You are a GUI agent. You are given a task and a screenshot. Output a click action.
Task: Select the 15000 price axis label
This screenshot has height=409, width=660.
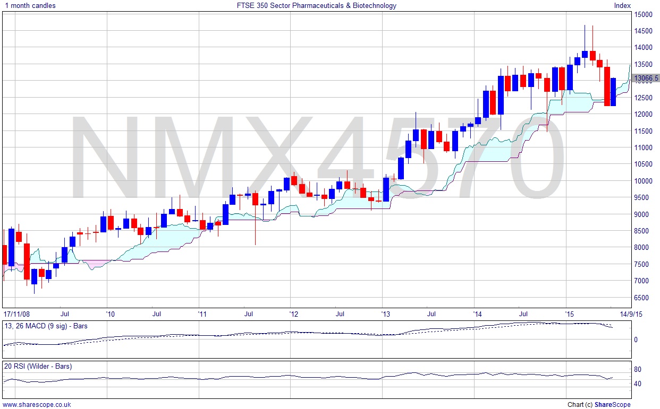pos(644,14)
